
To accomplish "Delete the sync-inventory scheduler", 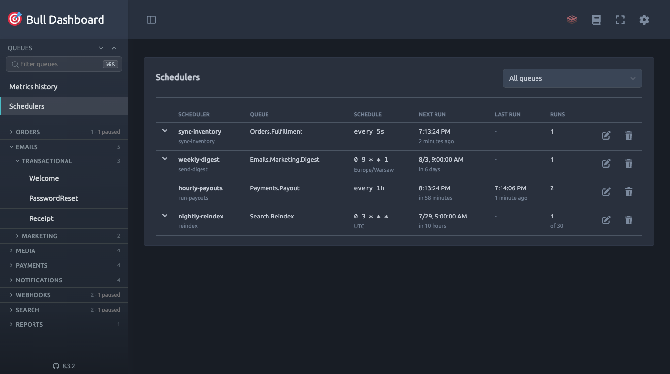I will click(629, 135).
